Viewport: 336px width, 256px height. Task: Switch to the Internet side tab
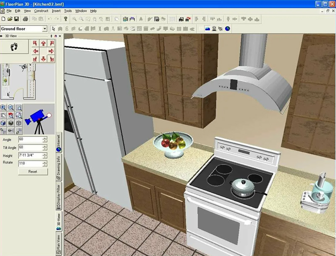pyautogui.click(x=59, y=143)
